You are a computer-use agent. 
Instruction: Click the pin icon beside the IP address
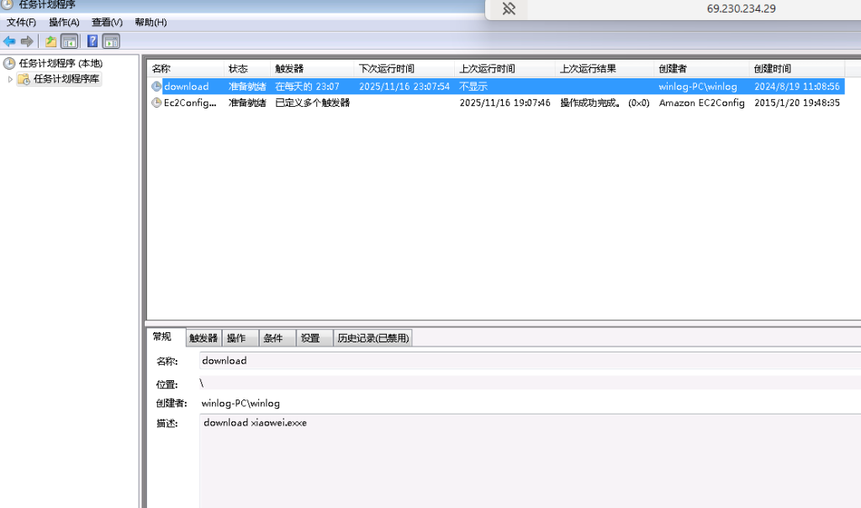click(509, 8)
